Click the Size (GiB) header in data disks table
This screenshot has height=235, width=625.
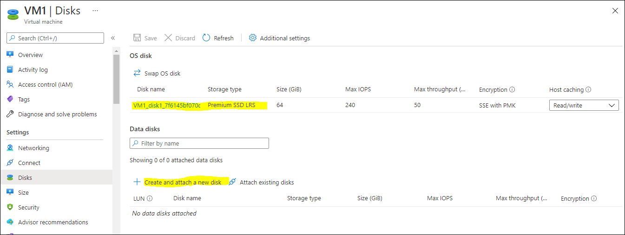(x=370, y=198)
